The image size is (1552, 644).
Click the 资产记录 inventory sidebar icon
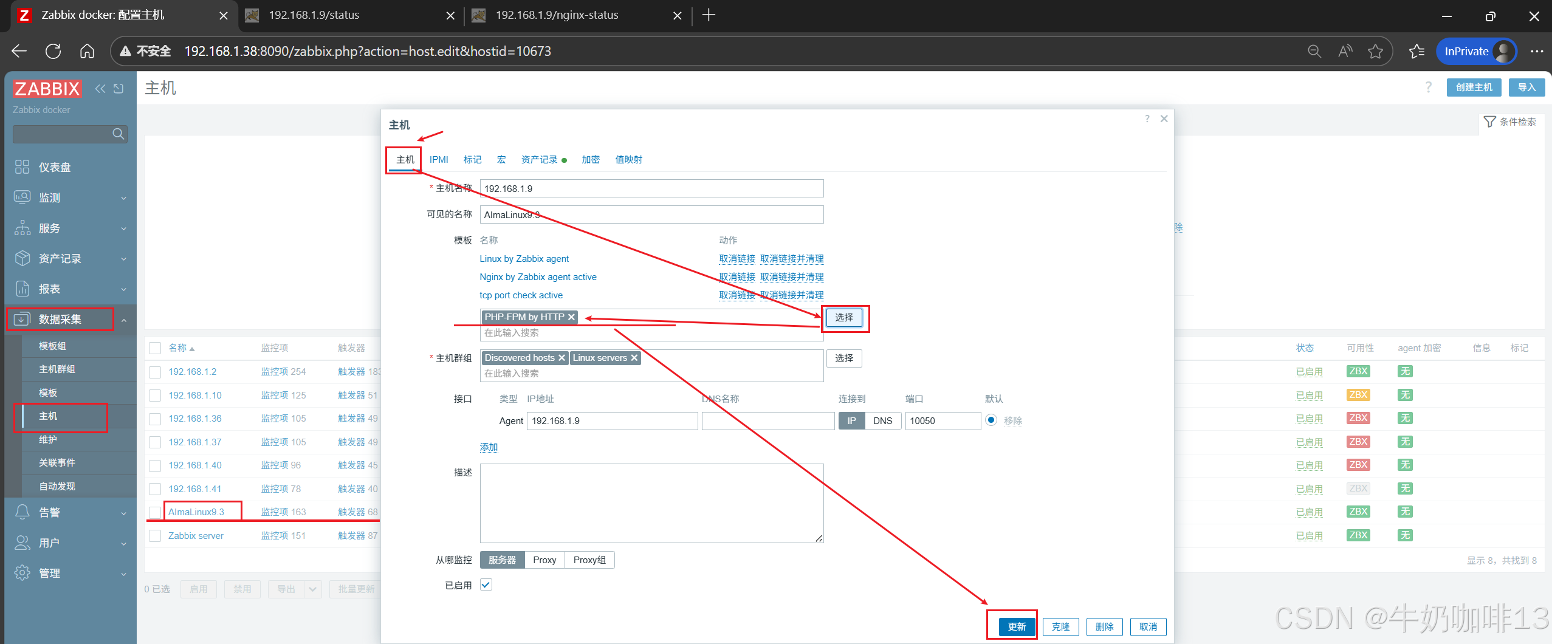(22, 258)
